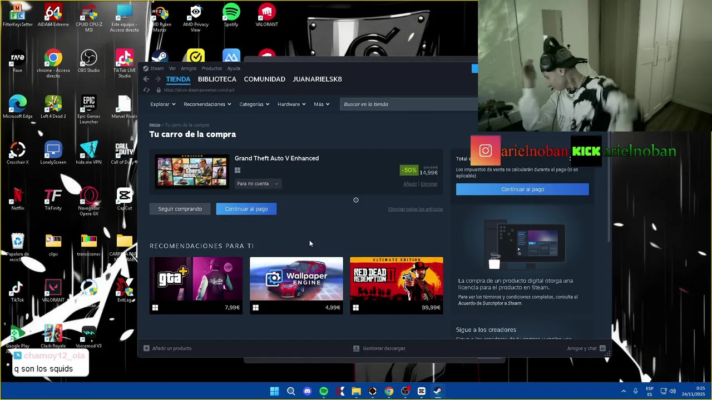This screenshot has width=712, height=400.
Task: Open the transiciones desktop folder
Action: (88, 245)
